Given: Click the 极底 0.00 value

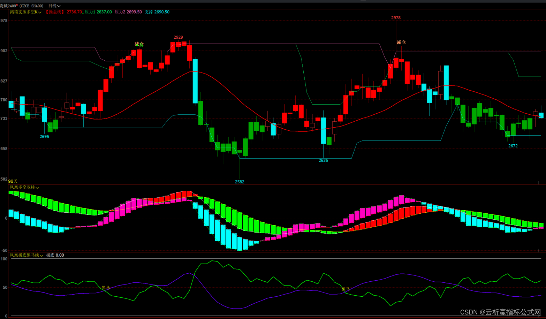Looking at the screenshot, I should click(55, 255).
